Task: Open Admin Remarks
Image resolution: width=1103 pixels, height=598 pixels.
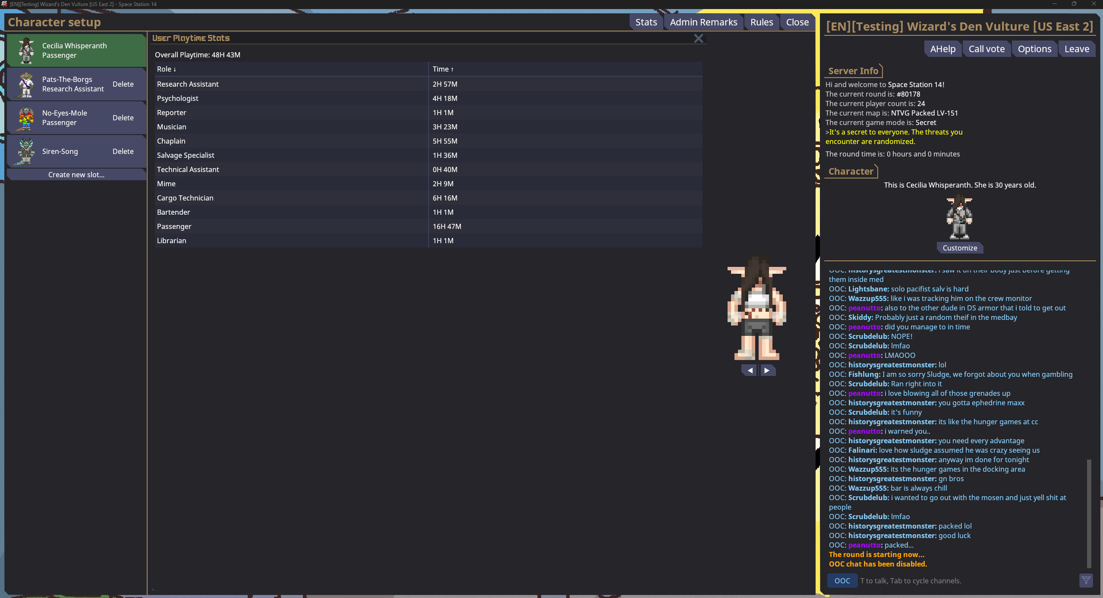Action: pos(703,22)
